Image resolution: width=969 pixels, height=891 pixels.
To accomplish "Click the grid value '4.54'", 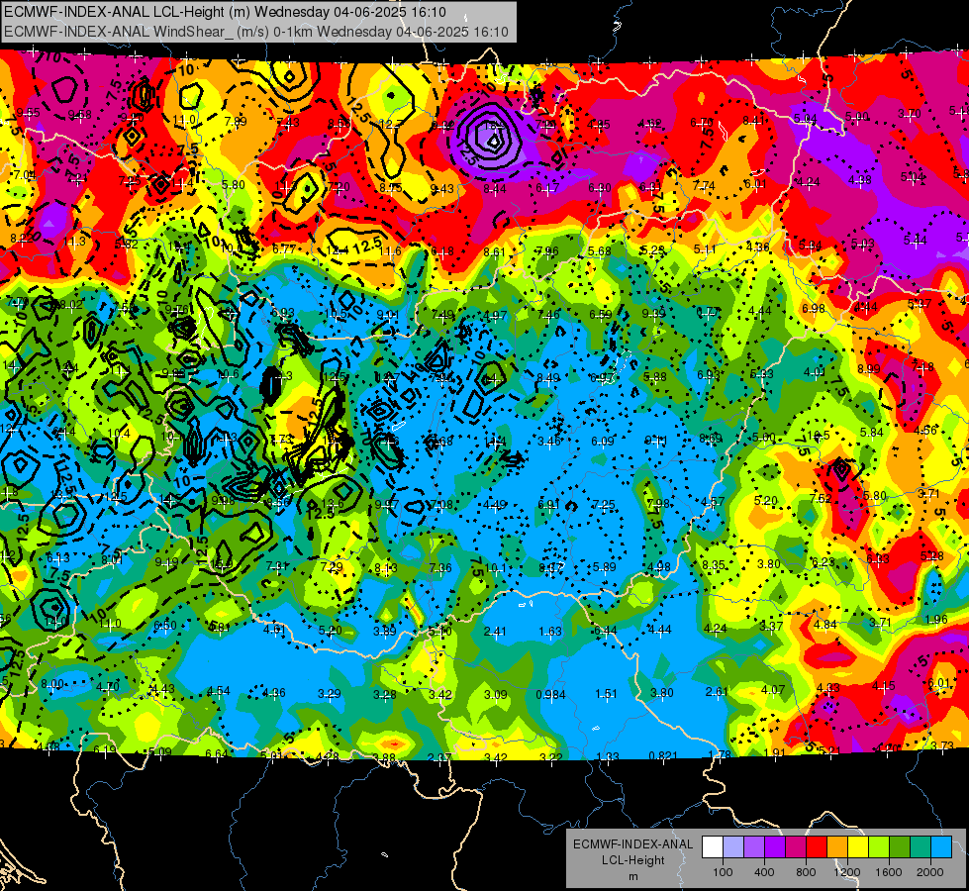I will coord(218,691).
